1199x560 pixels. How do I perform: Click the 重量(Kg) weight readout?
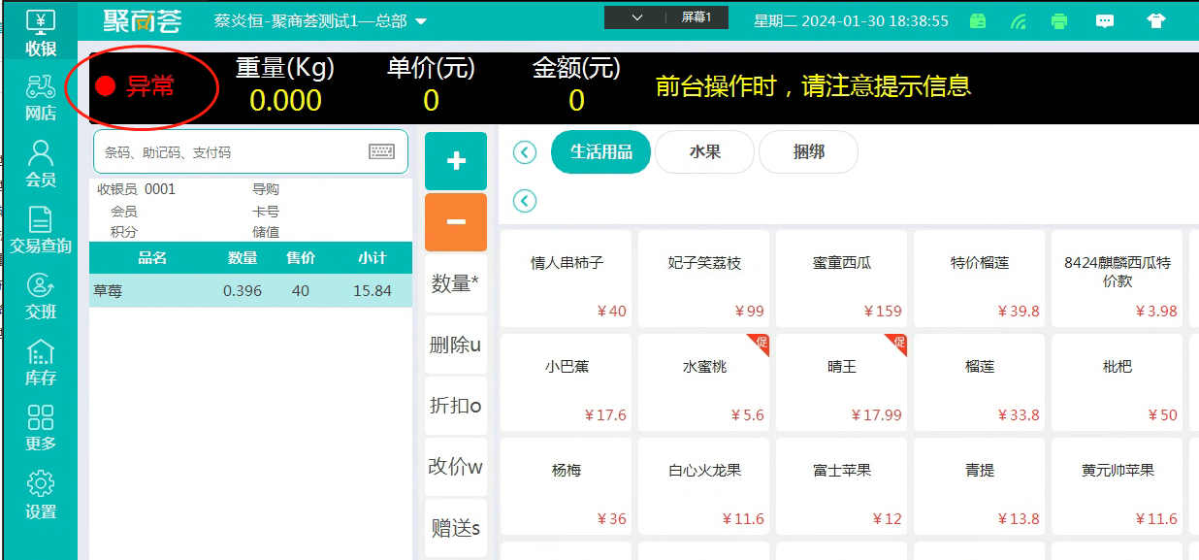tap(285, 84)
